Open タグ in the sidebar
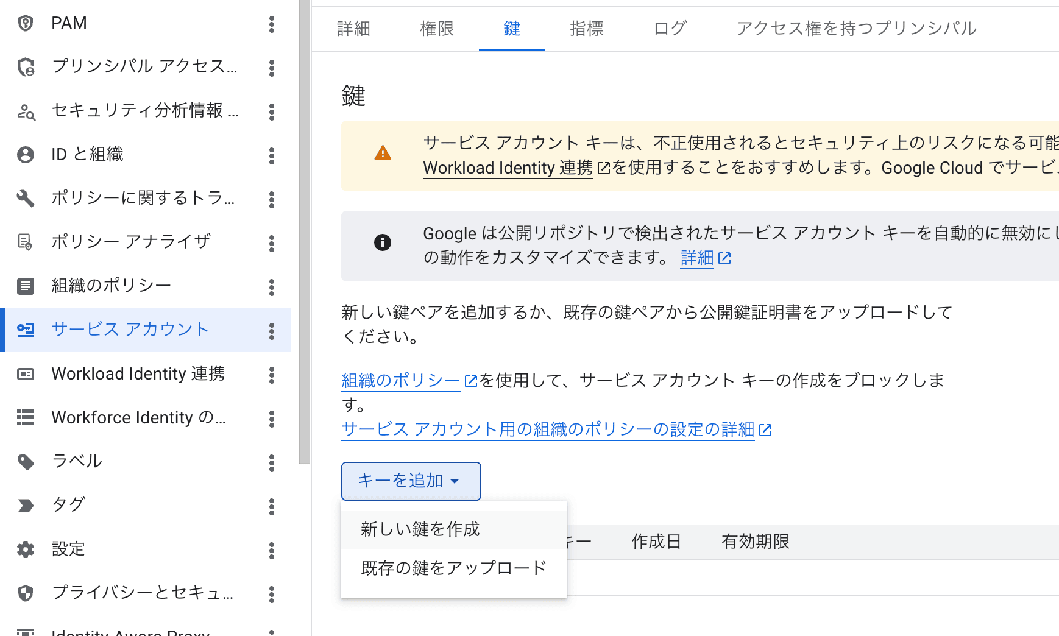The height and width of the screenshot is (636, 1059). tap(146, 506)
